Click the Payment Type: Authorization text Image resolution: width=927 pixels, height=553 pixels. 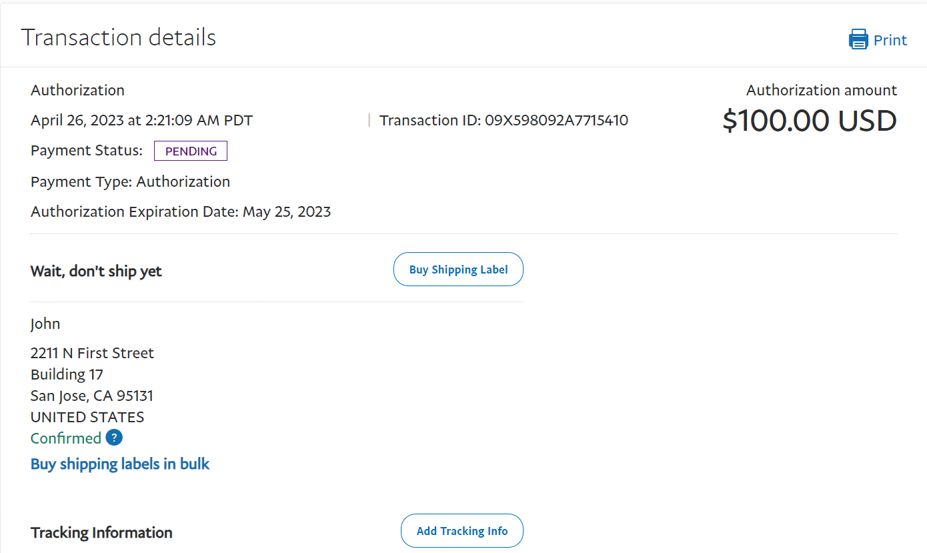click(130, 181)
